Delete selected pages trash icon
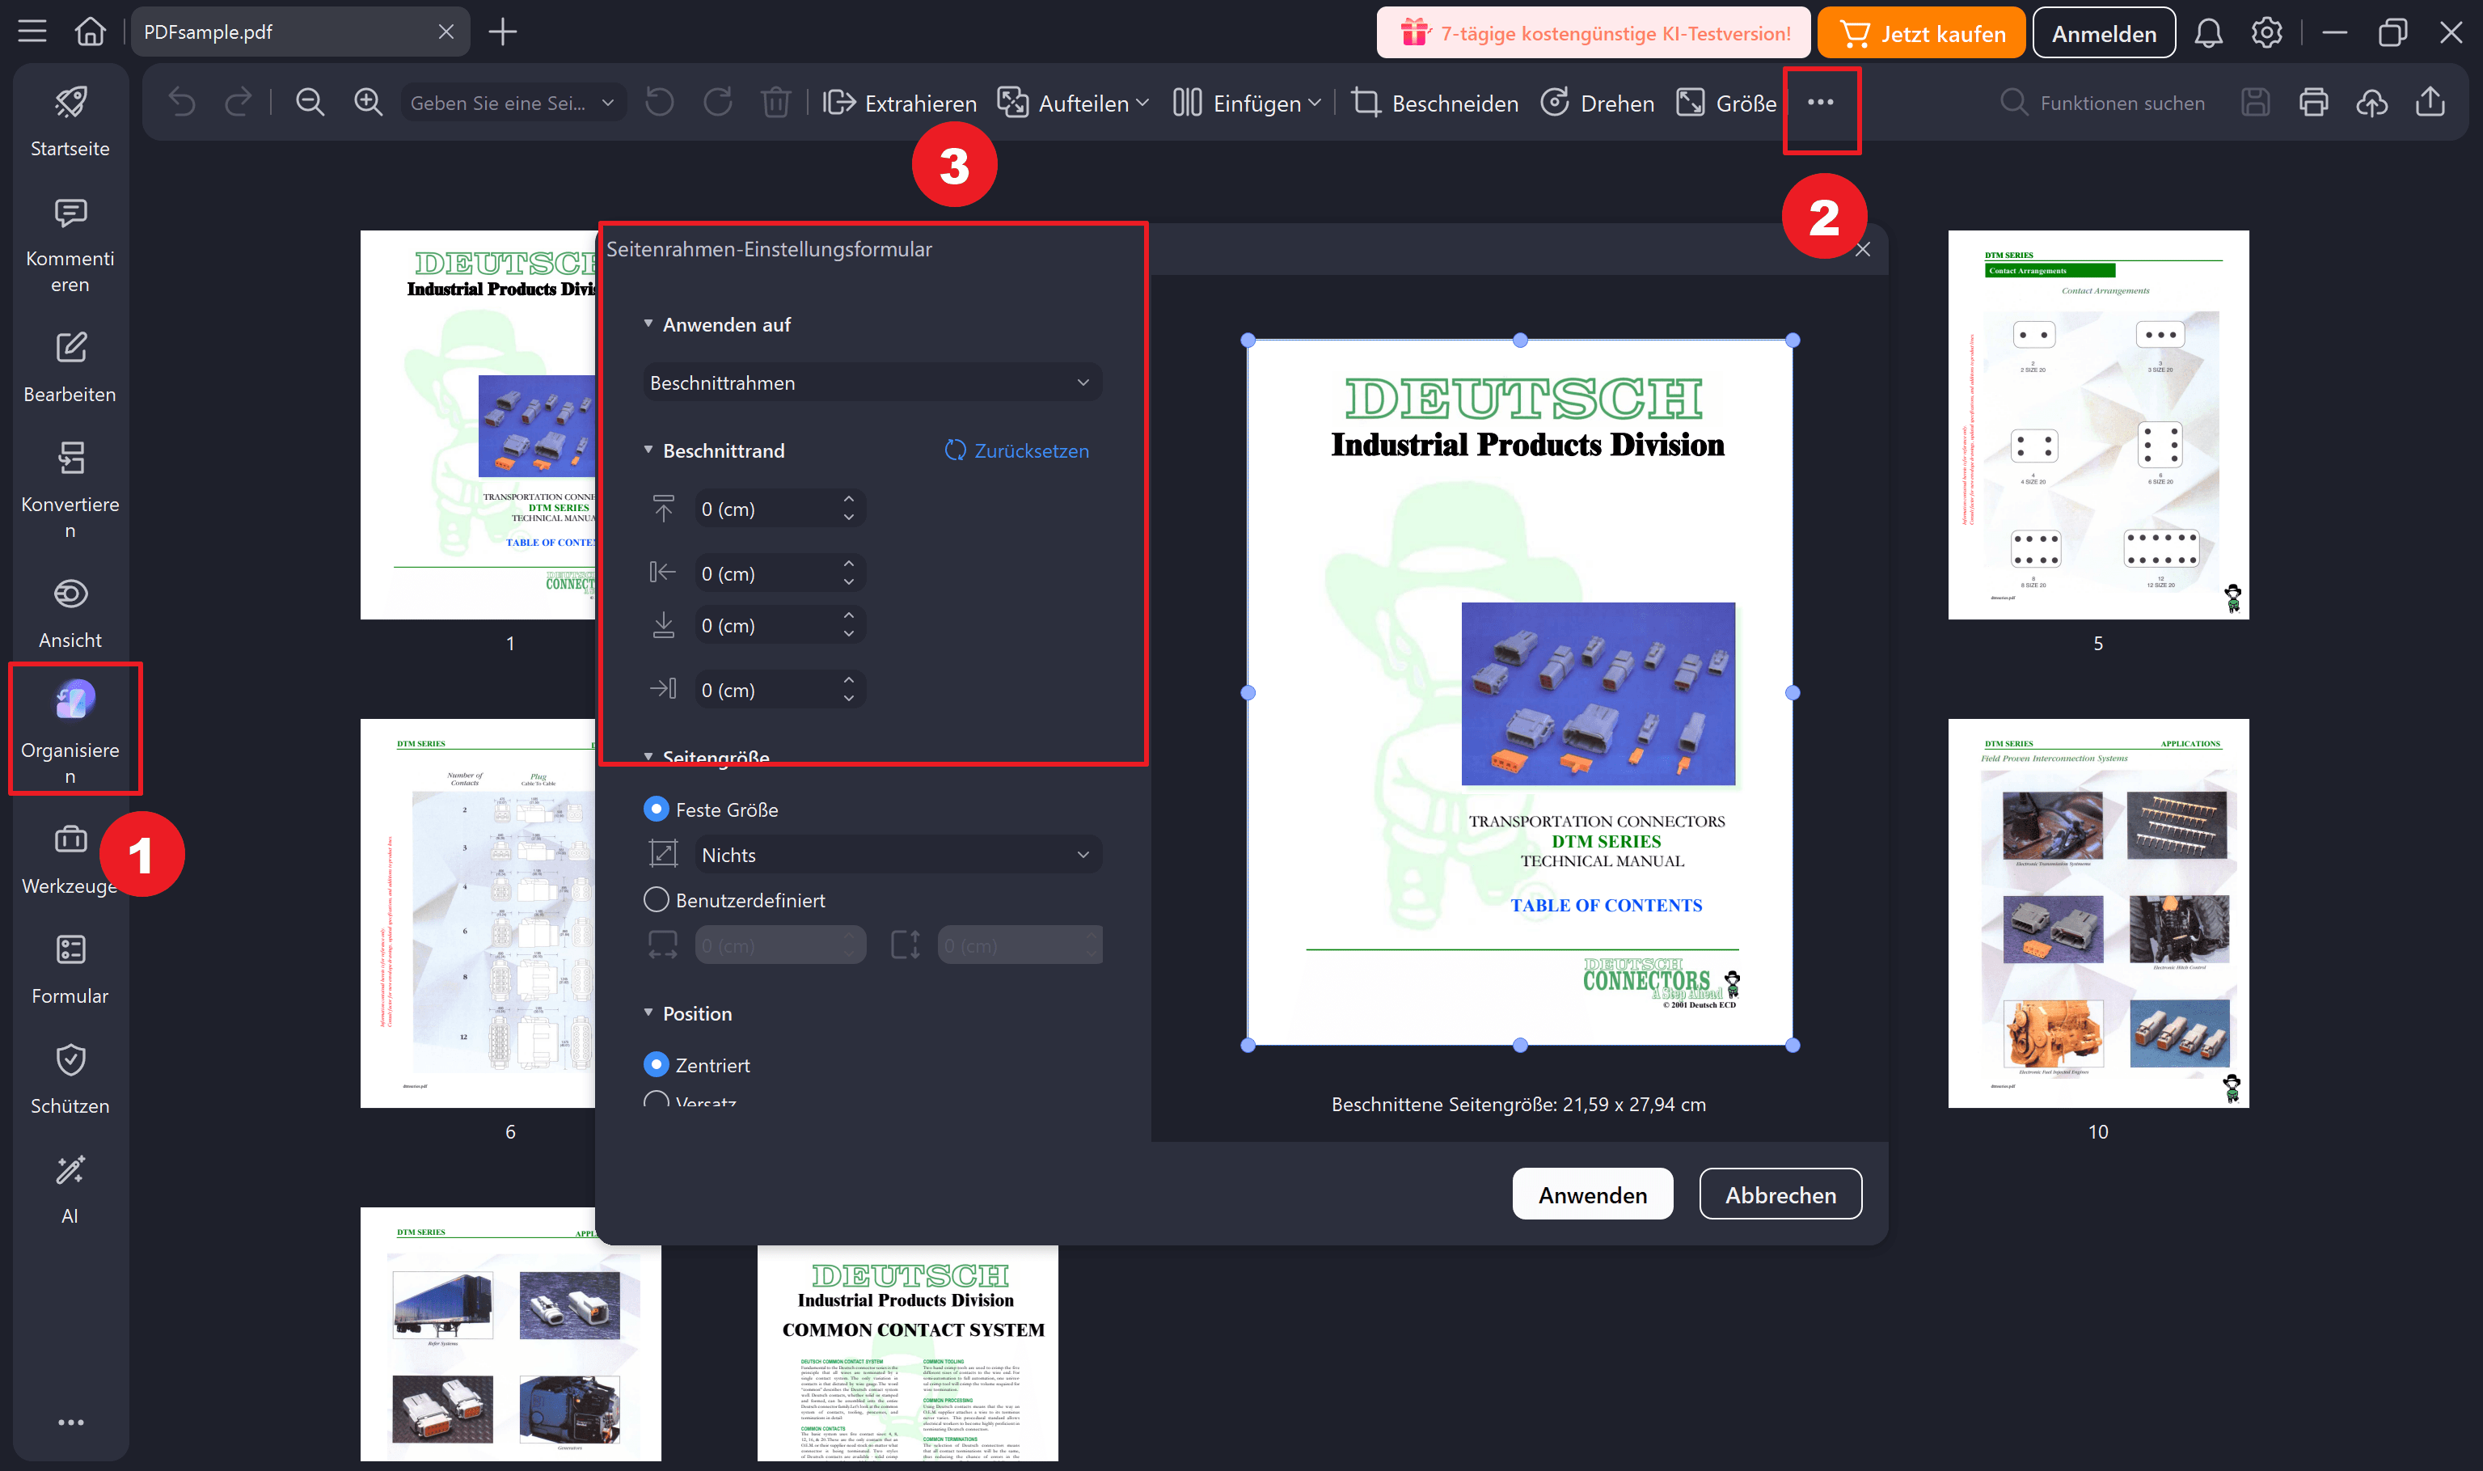 click(776, 102)
